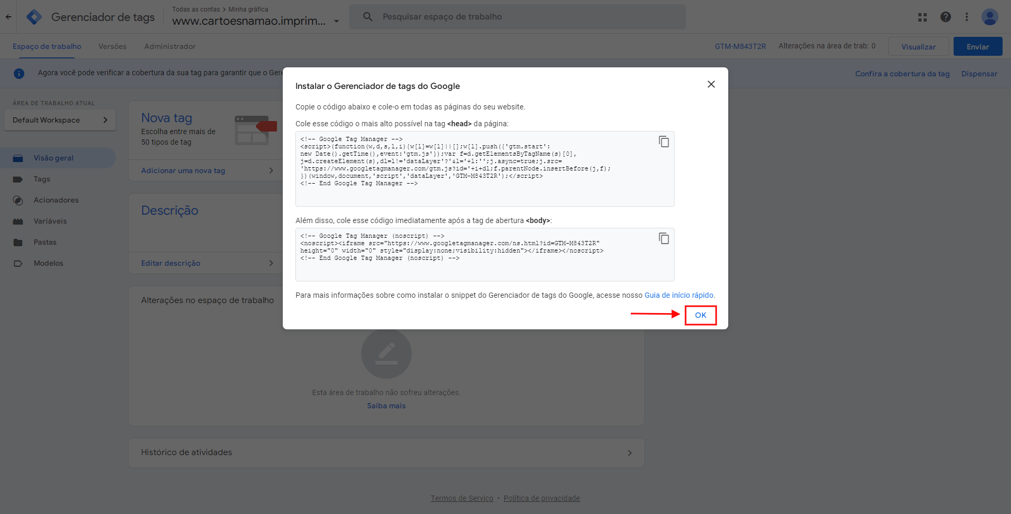Screen dimensions: 1011x514
Task: Open the help question mark icon
Action: pyautogui.click(x=946, y=17)
